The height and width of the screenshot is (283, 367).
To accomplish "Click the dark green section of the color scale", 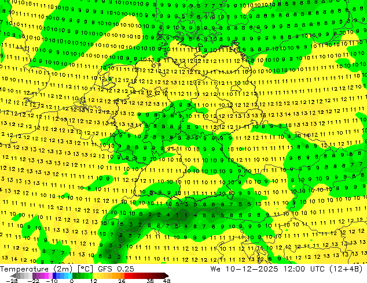I will [75, 275].
